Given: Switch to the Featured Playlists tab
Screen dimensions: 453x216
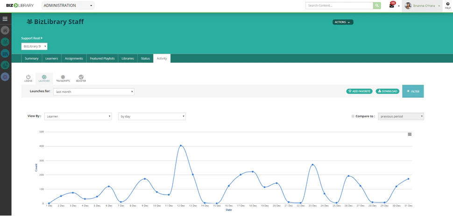Looking at the screenshot, I should (x=102, y=59).
